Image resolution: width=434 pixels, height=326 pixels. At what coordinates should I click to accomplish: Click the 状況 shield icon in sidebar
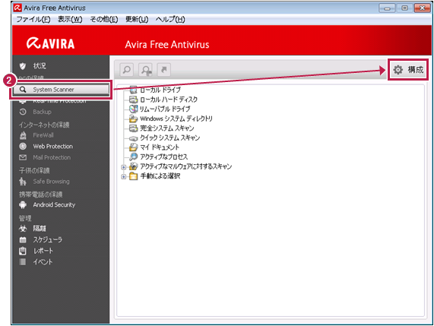(23, 66)
